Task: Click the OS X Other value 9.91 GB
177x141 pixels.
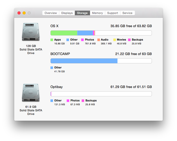Action: click(x=75, y=44)
